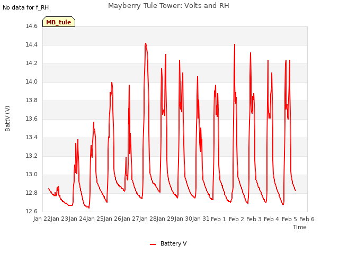The image size is (339, 254).
Task: Click the 13.8 y-axis tick label
Action: pos(32,100)
